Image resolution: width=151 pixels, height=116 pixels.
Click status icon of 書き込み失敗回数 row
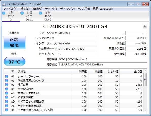pos(7,93)
